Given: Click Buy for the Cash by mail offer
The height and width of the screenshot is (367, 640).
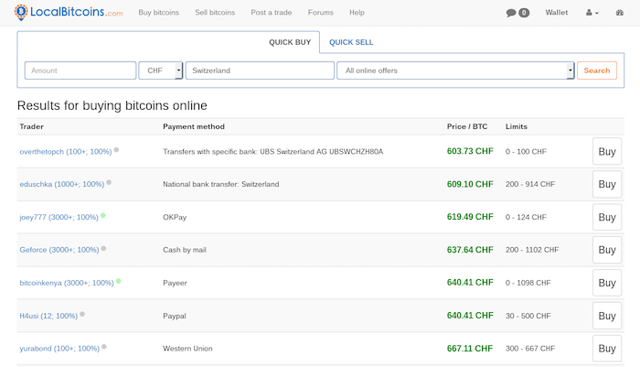Looking at the screenshot, I should point(607,250).
